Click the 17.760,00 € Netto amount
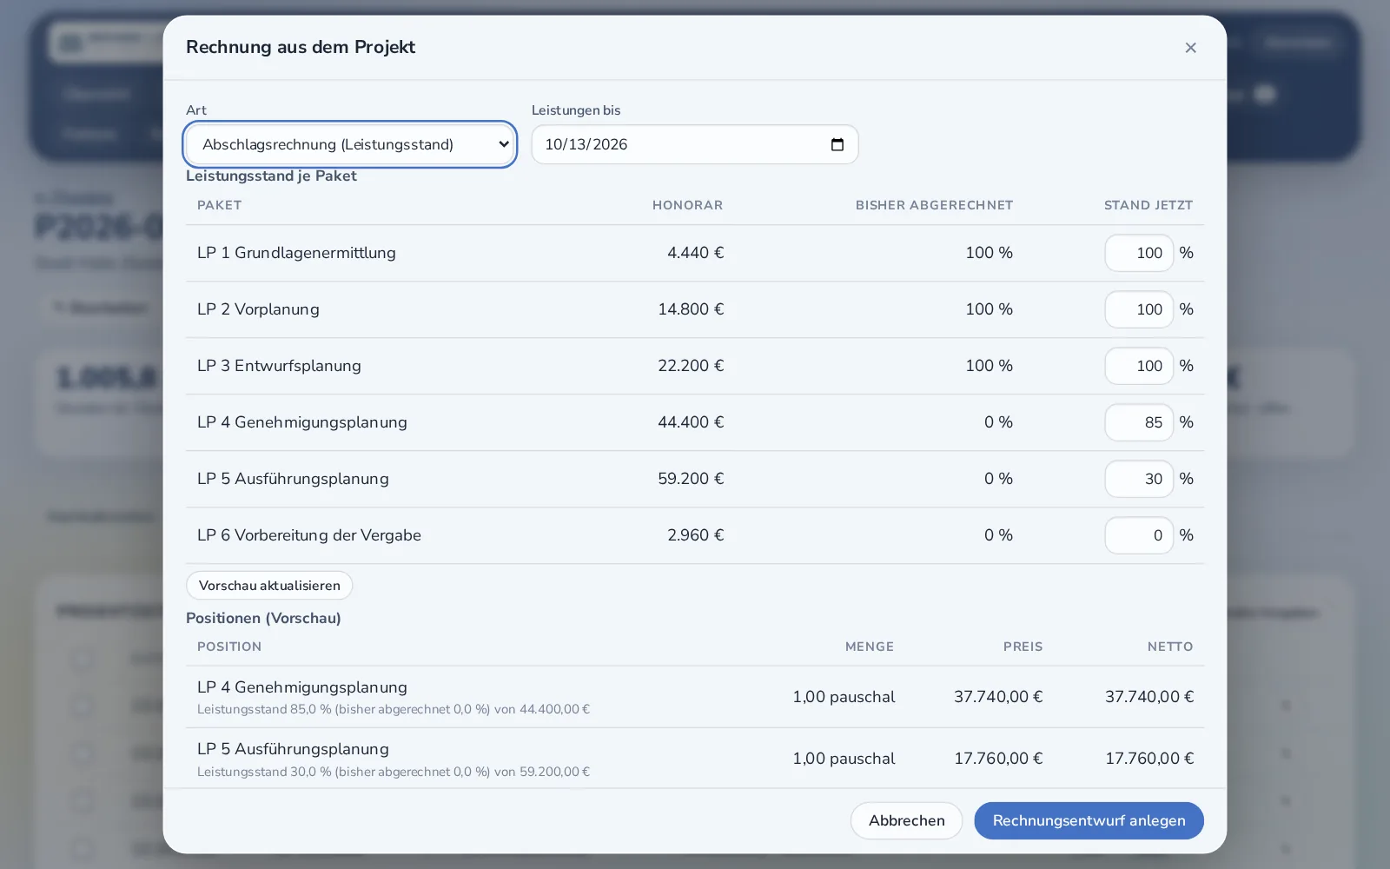The image size is (1390, 869). click(1149, 759)
